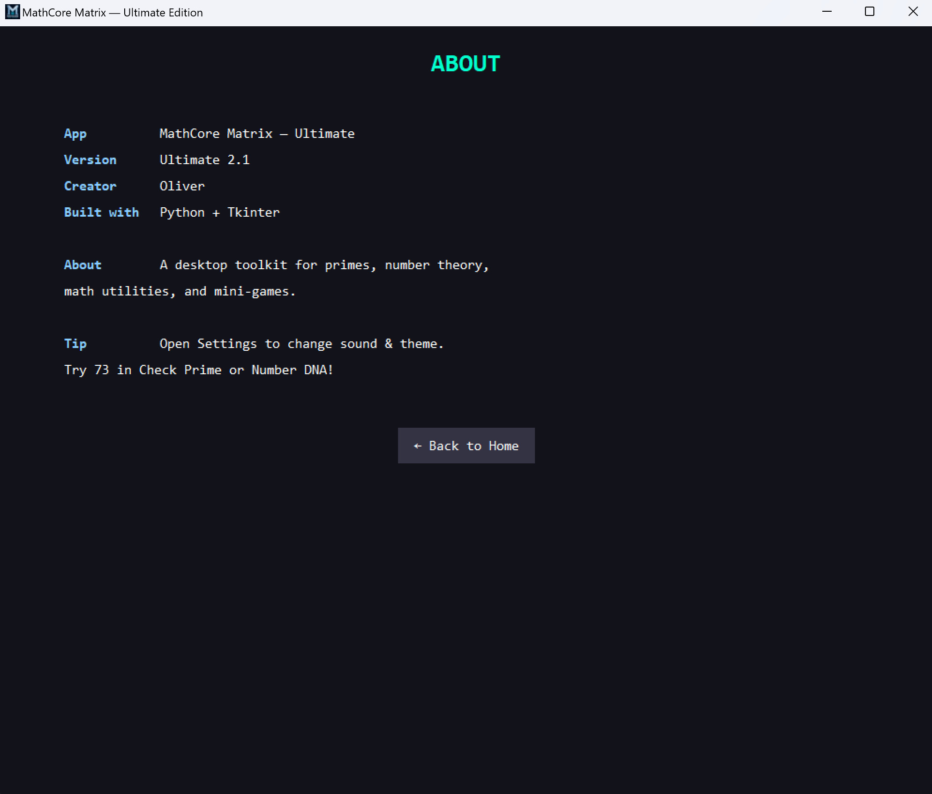Click 'math utilities, and mini-games.' line
932x794 pixels.
(x=180, y=292)
